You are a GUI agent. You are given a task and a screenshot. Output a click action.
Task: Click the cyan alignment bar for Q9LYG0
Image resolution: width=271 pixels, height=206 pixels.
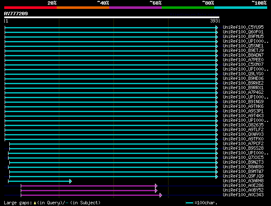click(x=111, y=74)
